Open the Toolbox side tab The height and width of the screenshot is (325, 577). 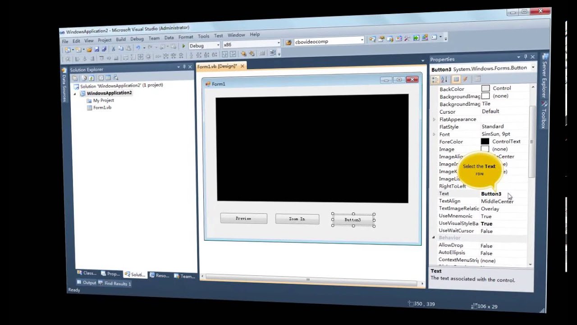click(x=544, y=116)
